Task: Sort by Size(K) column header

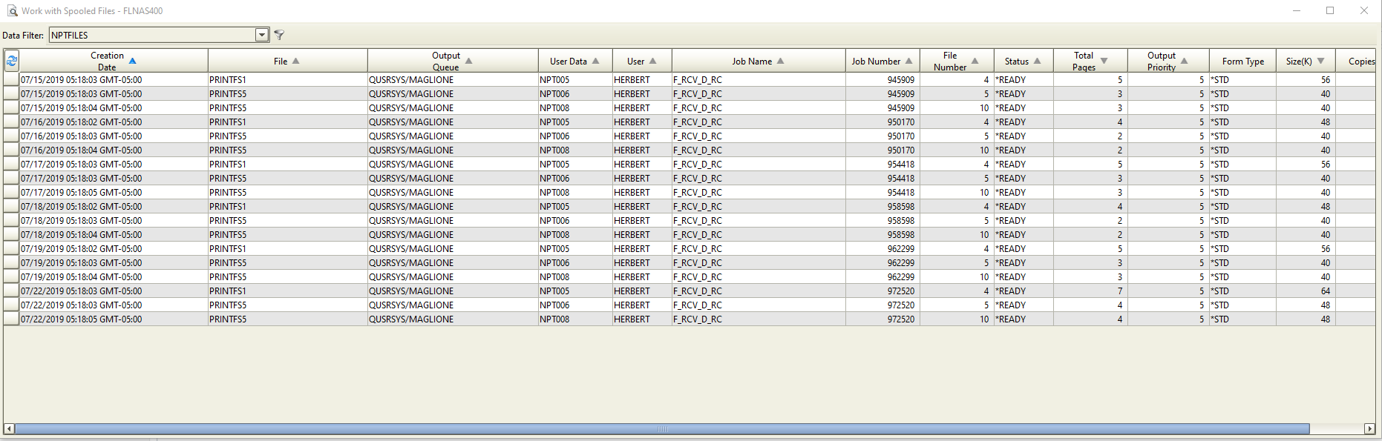Action: (x=1306, y=61)
